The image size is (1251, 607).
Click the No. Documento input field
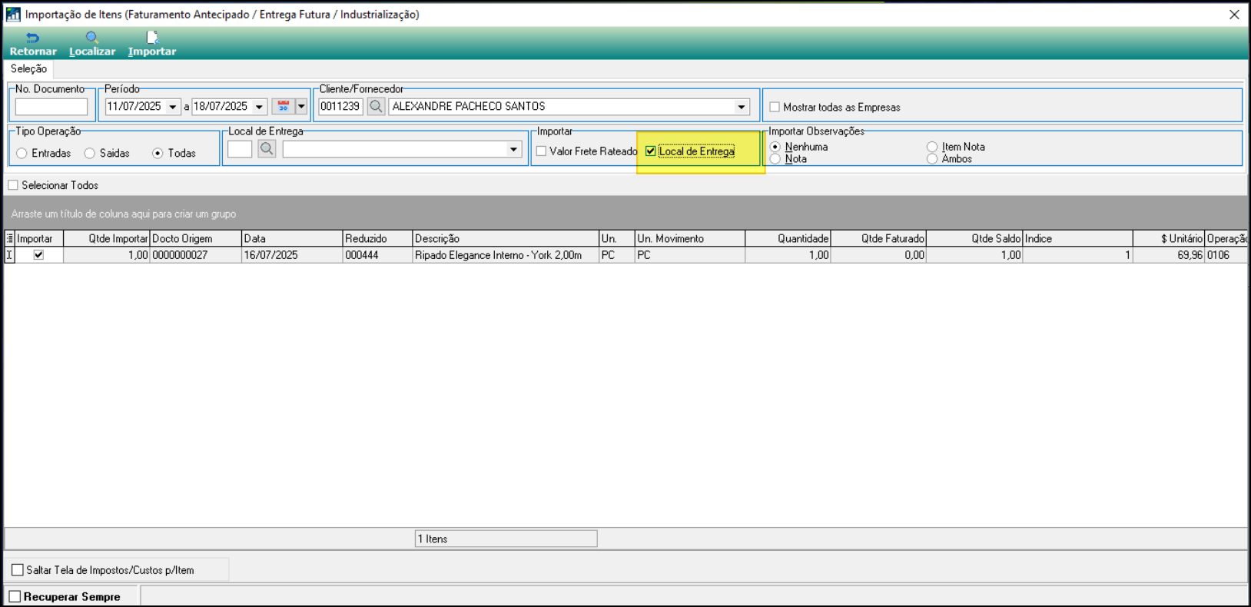tap(51, 107)
